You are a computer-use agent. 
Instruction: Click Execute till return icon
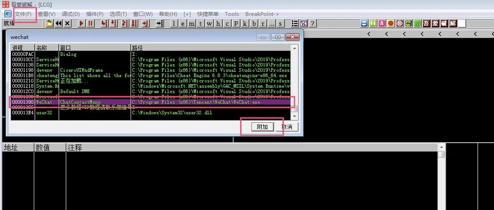[146, 23]
